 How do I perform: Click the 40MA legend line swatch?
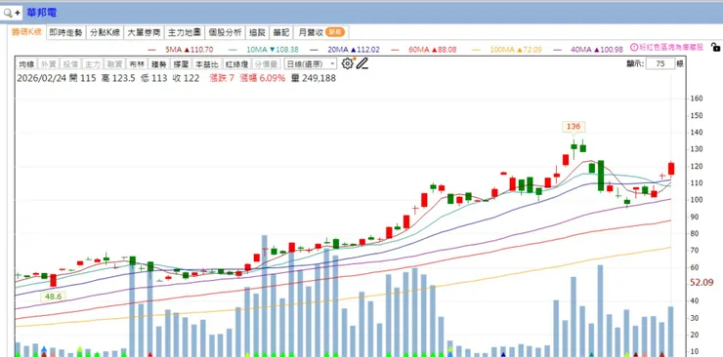tap(558, 50)
